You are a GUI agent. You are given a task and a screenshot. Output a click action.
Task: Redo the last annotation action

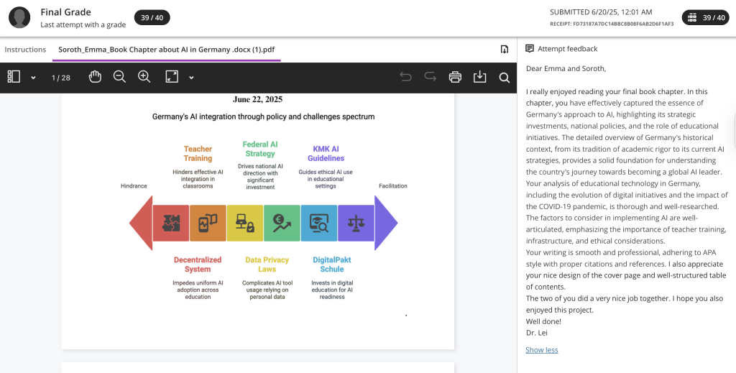tap(430, 77)
